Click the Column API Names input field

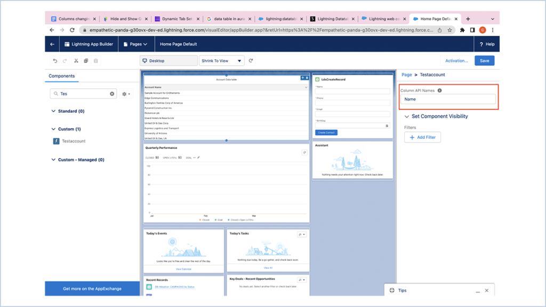click(448, 99)
